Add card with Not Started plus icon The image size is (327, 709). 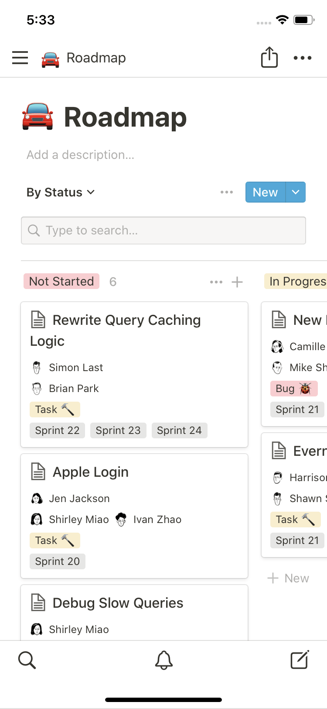tap(237, 282)
